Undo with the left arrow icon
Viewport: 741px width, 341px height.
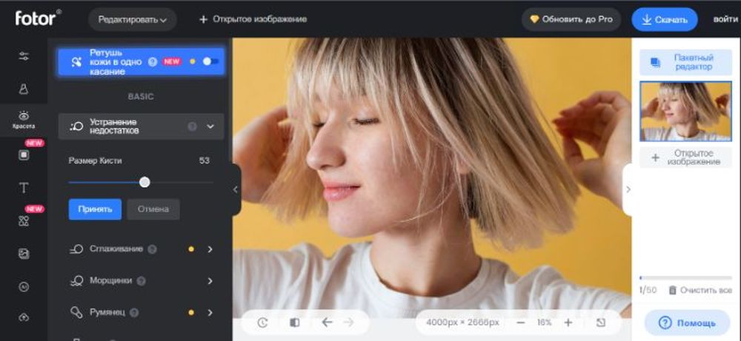click(327, 322)
